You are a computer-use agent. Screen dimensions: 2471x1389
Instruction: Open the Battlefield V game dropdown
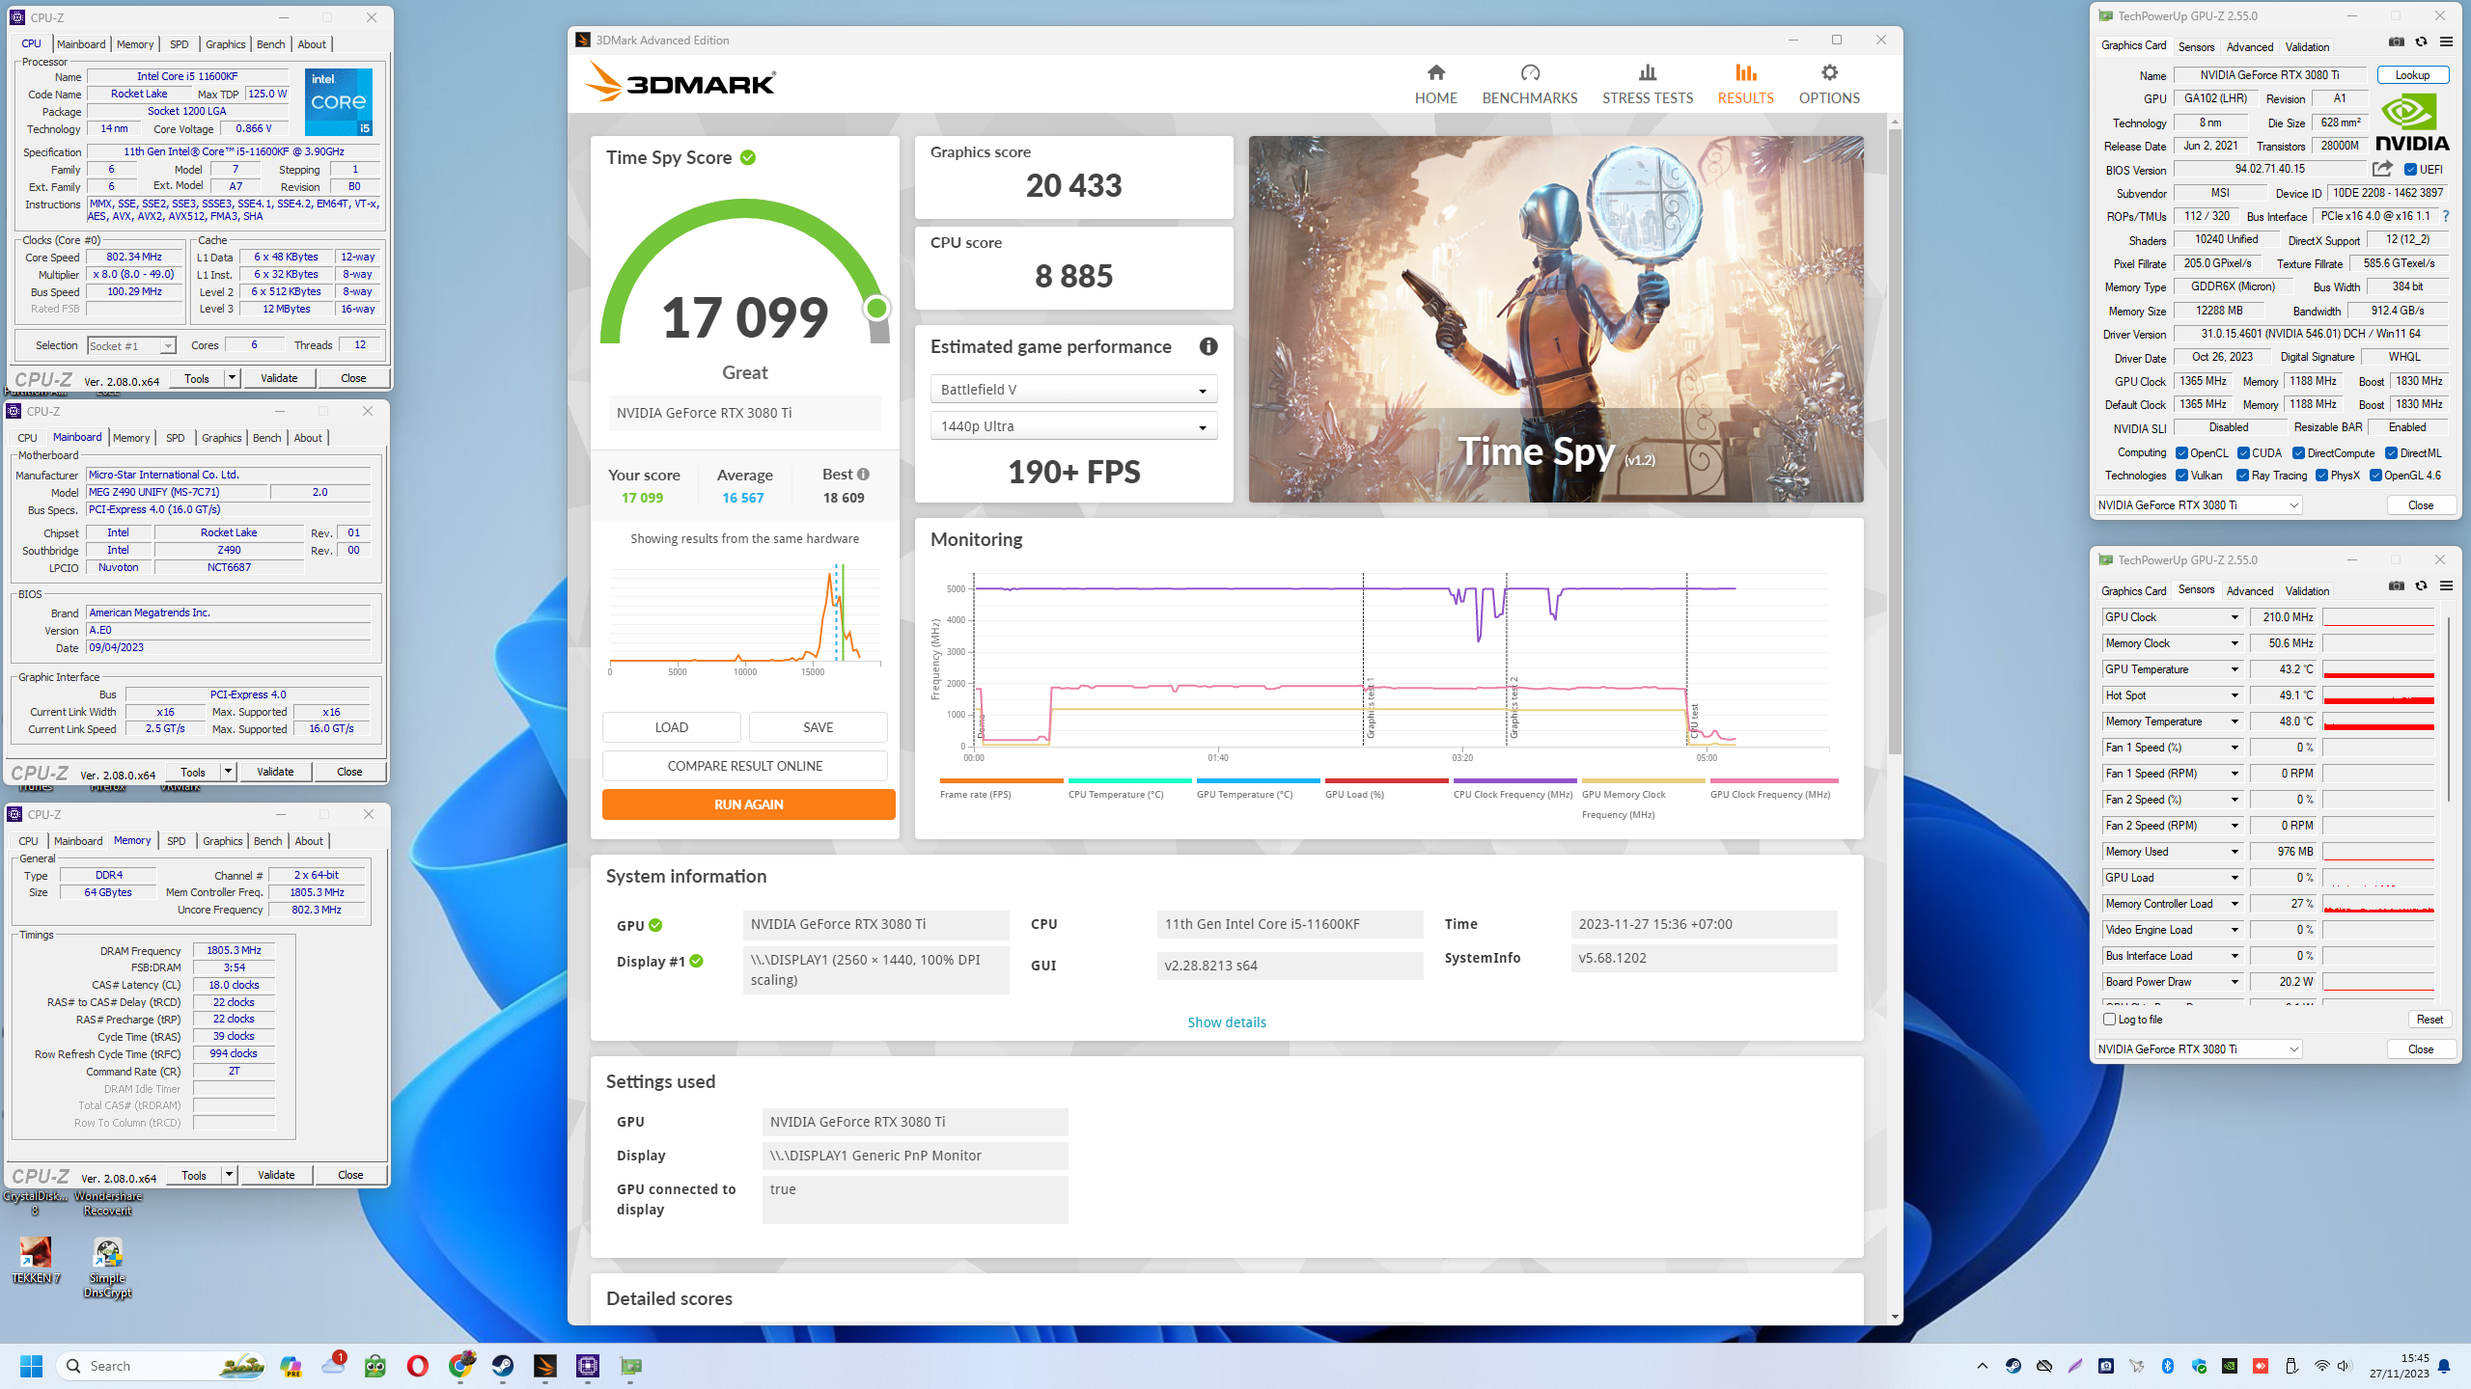(1073, 390)
